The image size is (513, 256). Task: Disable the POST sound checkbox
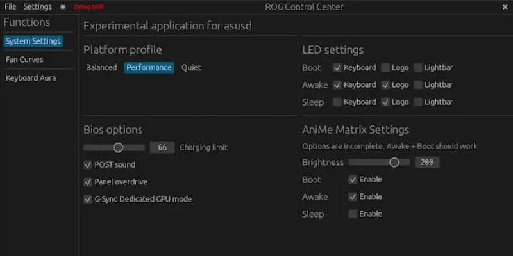pyautogui.click(x=87, y=165)
